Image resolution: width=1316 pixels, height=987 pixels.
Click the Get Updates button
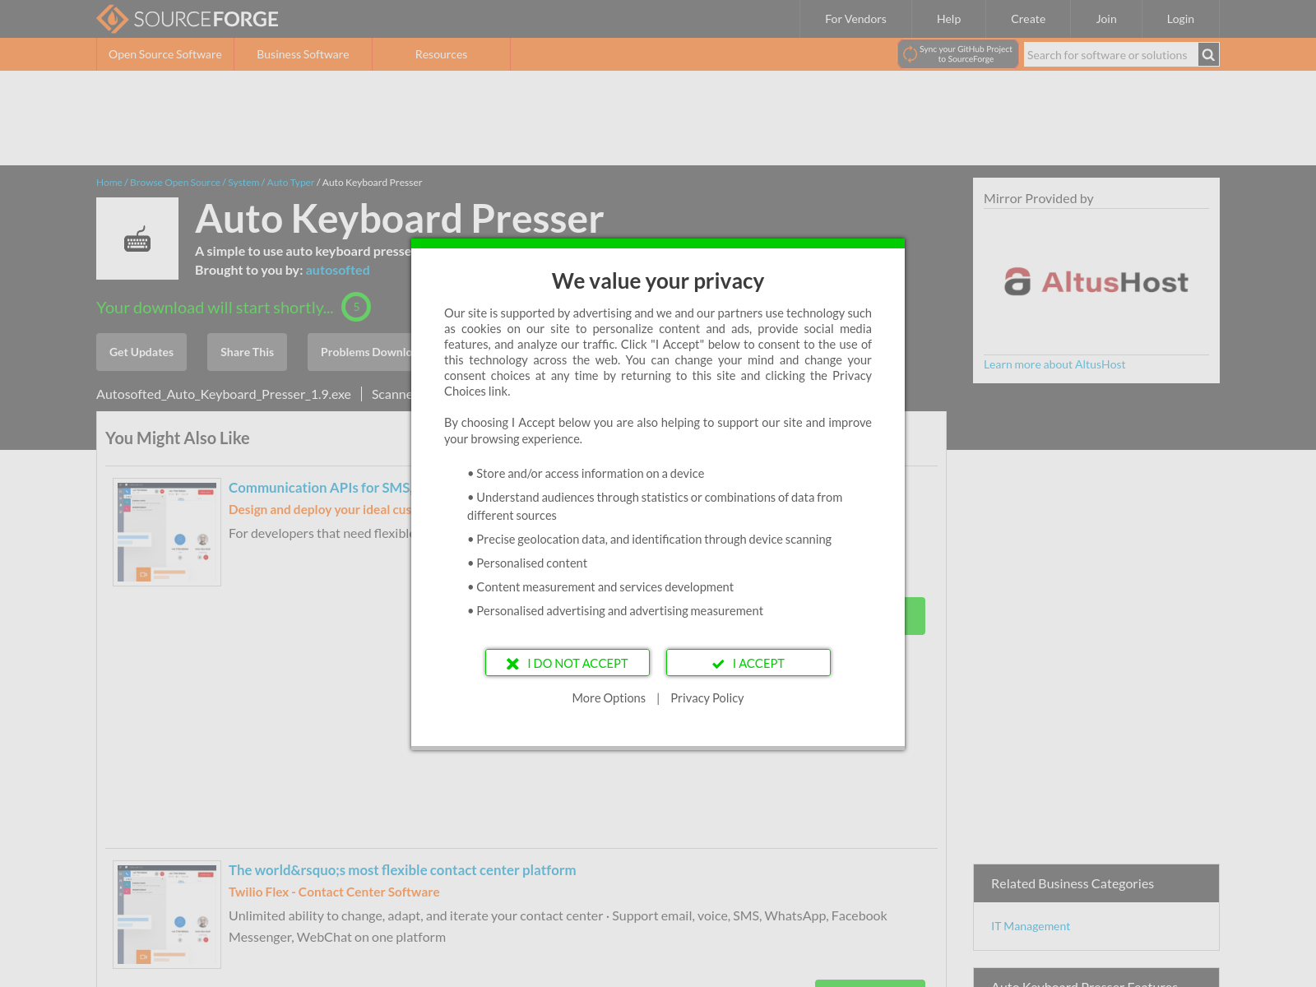tap(141, 352)
